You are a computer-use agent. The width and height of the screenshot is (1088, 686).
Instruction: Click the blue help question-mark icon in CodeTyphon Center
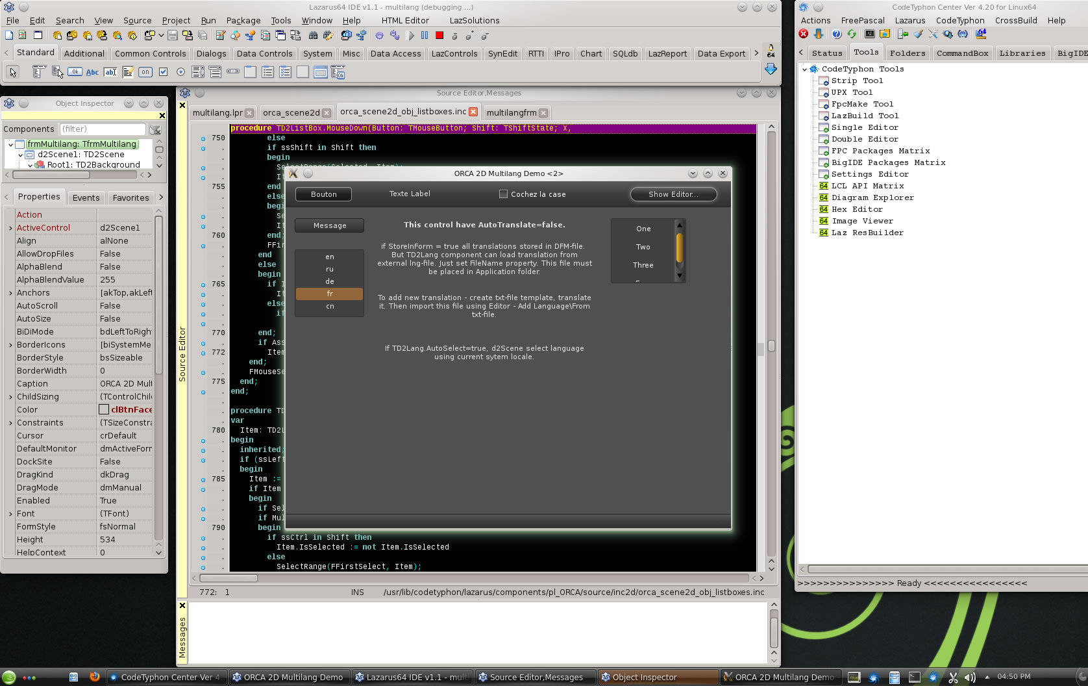(x=837, y=34)
